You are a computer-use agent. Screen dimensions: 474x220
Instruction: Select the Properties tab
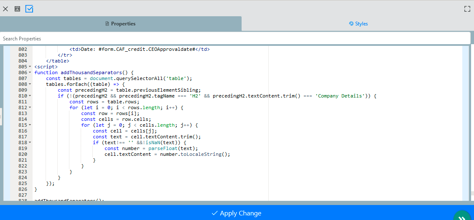(120, 24)
